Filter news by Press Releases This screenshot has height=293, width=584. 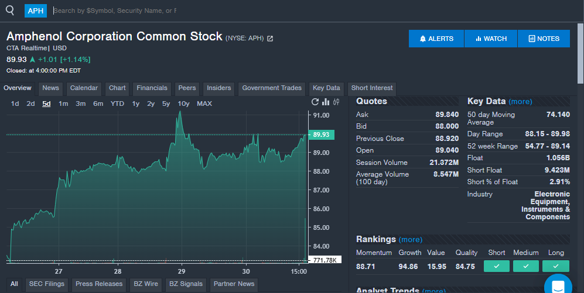[x=99, y=284]
